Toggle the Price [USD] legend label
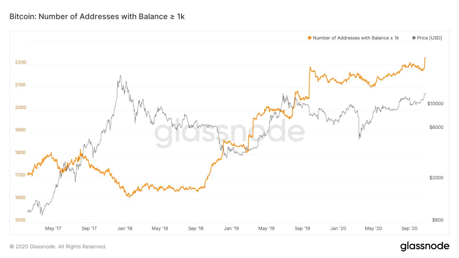The width and height of the screenshot is (459, 258). pos(429,38)
